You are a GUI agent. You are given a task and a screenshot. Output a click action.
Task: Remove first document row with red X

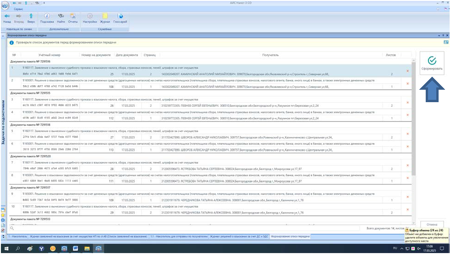(407, 71)
